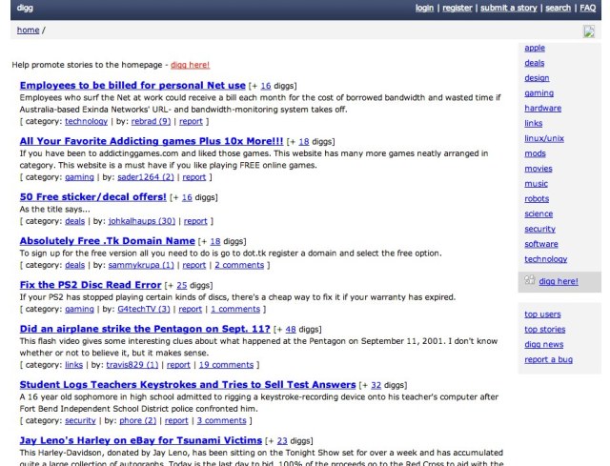610x466 pixels.
Task: Select the linux/unix category in sidebar
Action: (544, 138)
